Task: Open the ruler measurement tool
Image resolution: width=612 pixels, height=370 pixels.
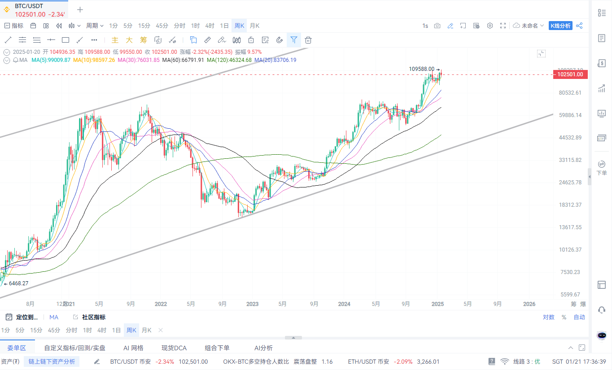Action: tap(207, 40)
